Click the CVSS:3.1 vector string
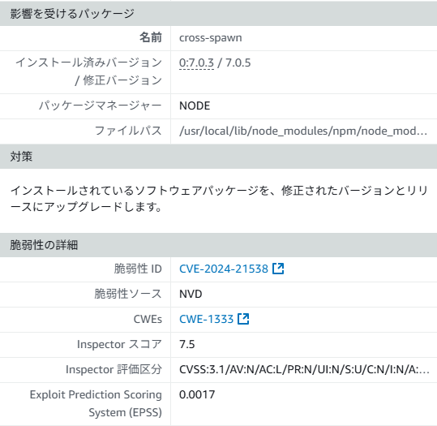The width and height of the screenshot is (437, 426). click(304, 369)
